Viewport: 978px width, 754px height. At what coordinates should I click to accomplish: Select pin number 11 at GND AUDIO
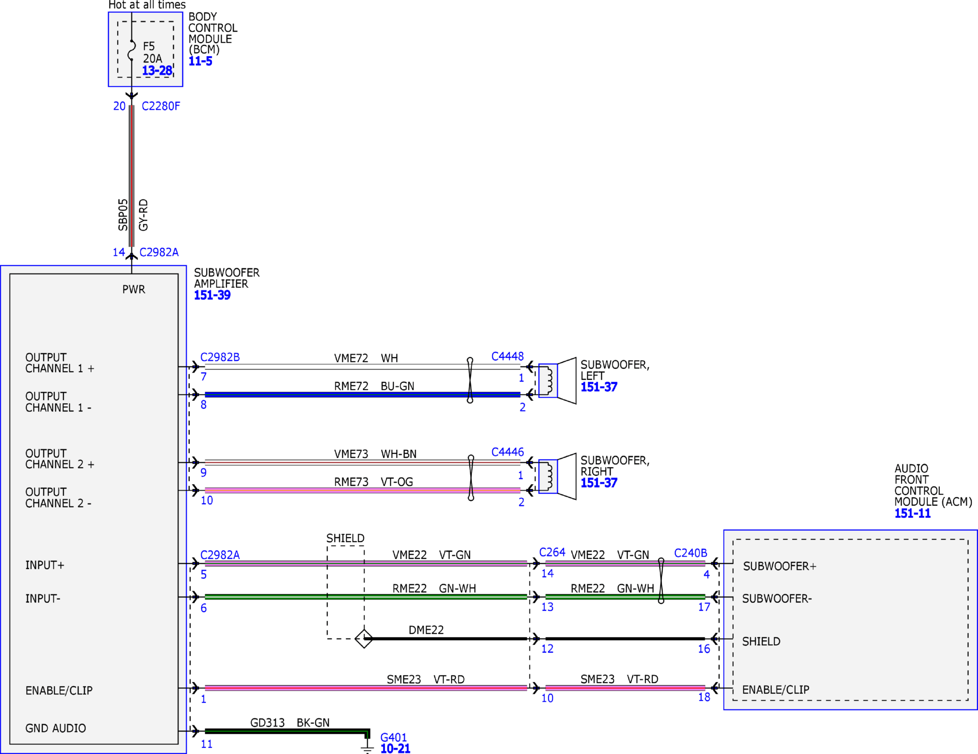[x=207, y=744]
